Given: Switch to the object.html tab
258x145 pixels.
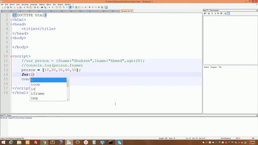Looking at the screenshot, I should coord(126,11).
